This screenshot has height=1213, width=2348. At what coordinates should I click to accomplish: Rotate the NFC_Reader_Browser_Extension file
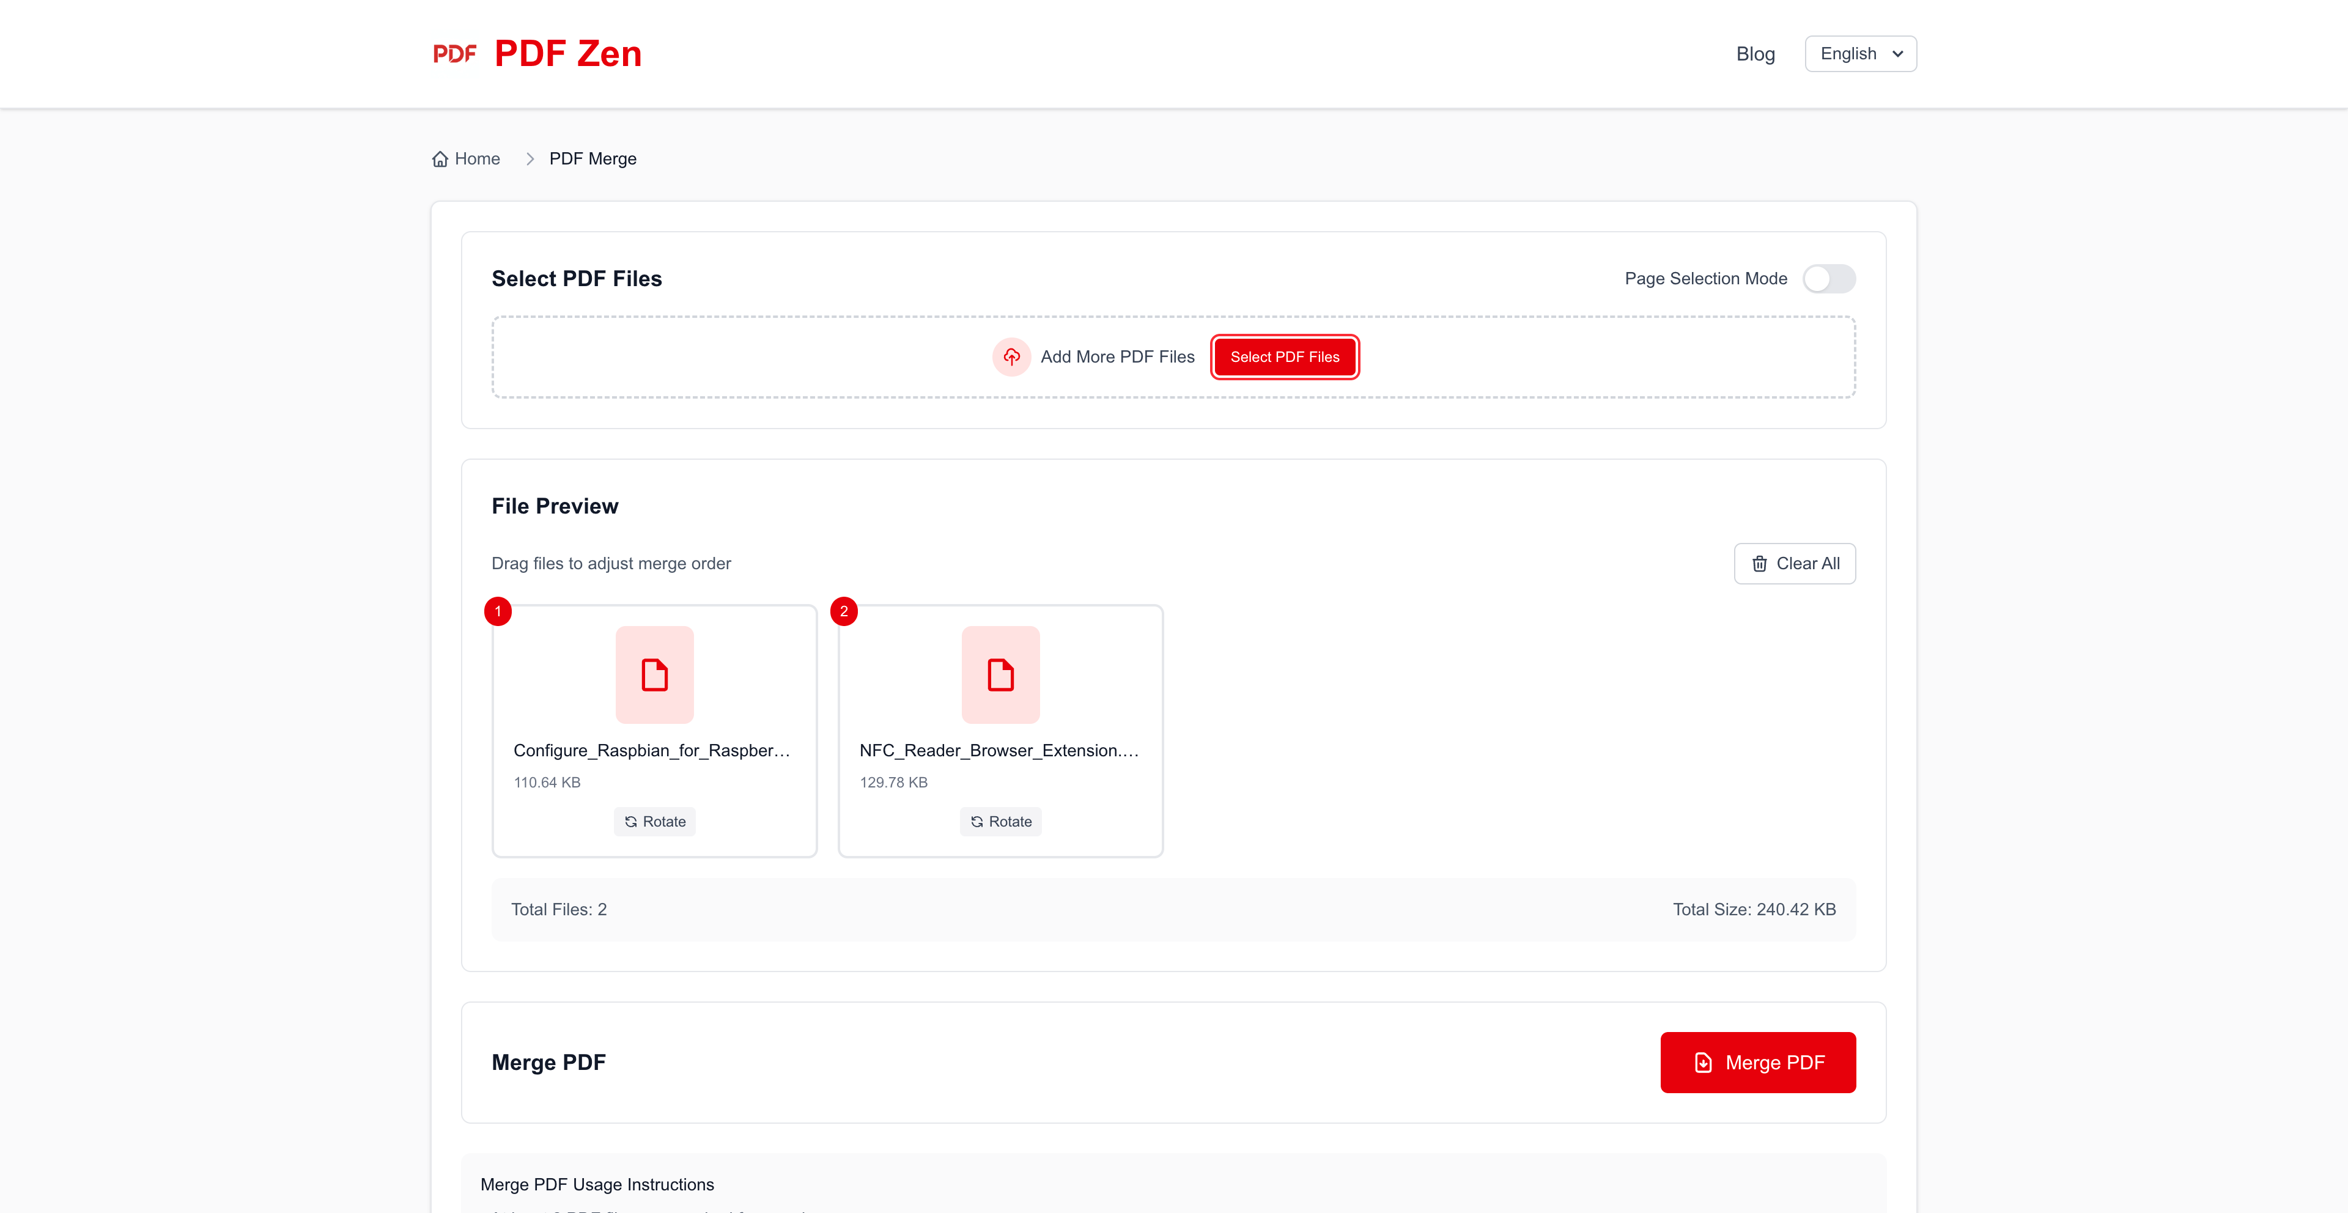coord(1000,821)
